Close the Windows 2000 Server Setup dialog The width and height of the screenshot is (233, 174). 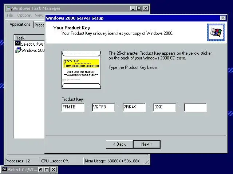point(223,18)
